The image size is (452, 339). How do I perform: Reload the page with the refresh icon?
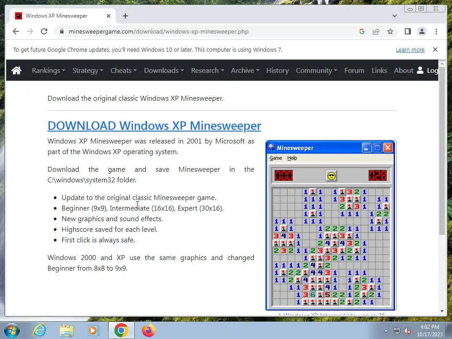tap(44, 31)
